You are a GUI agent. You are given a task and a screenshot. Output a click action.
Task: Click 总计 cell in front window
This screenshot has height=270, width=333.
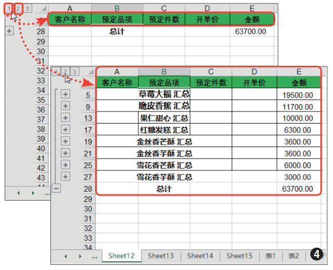pos(164,189)
